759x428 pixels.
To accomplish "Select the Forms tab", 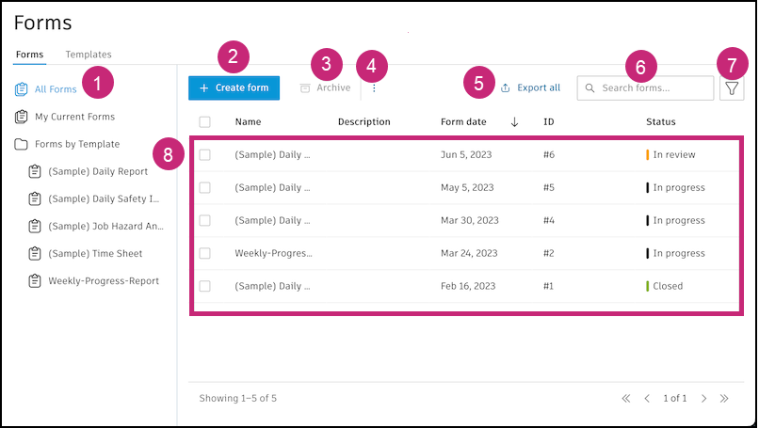I will tap(29, 55).
